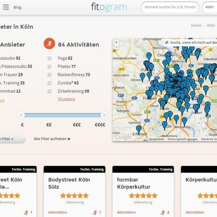Screen dimensions: 217x217
Task: Click the Google logo on the map
Action: click(x=123, y=137)
